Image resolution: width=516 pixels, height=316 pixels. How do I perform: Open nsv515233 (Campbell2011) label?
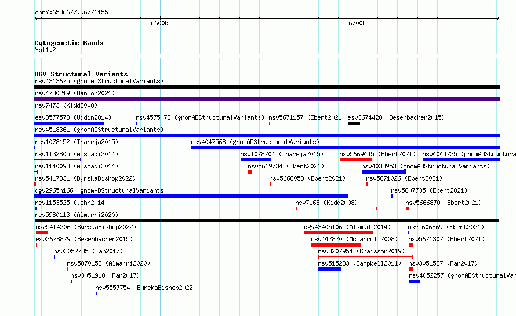(359, 263)
